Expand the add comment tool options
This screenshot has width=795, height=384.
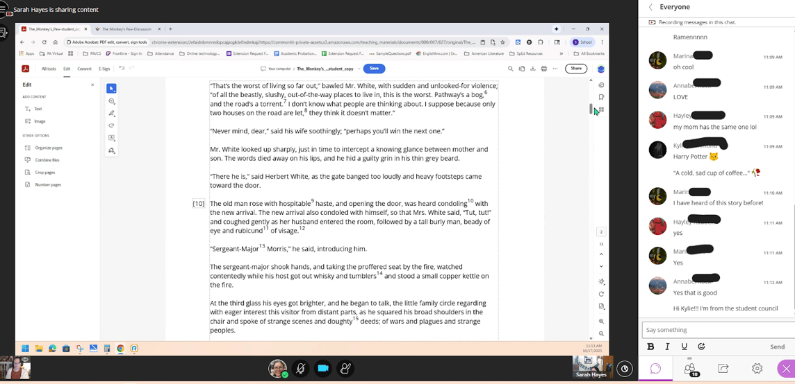[x=111, y=101]
